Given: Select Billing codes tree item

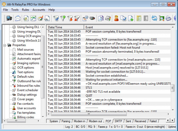Looking at the screenshot, I should coord(26,117).
